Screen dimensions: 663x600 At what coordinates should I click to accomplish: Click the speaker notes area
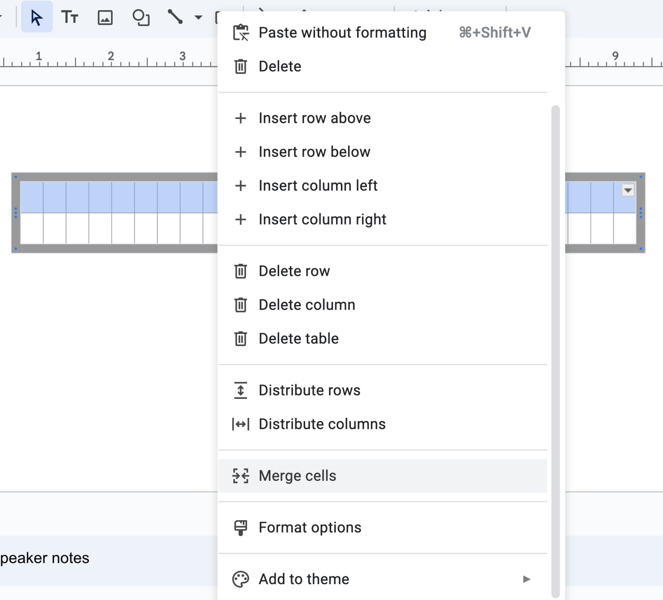tap(109, 561)
